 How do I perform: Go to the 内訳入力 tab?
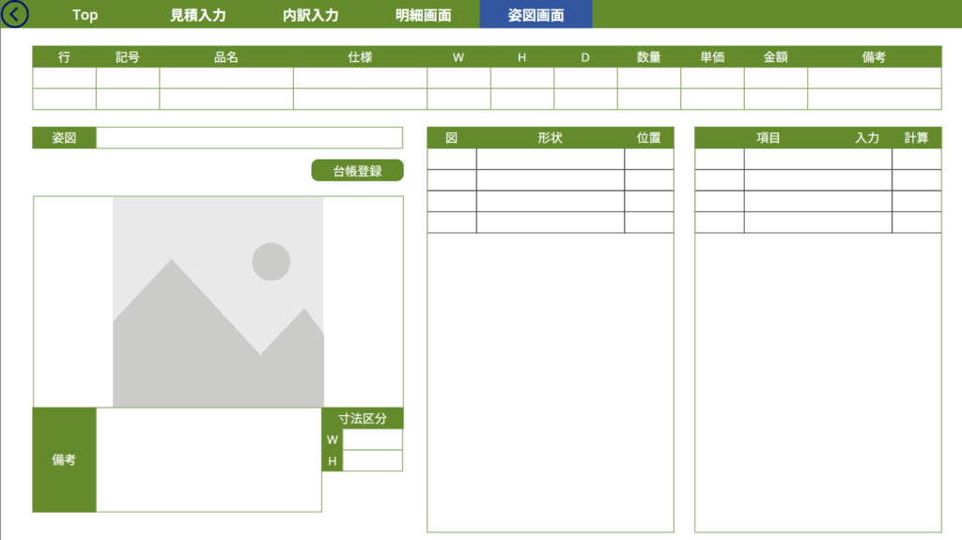coord(311,15)
